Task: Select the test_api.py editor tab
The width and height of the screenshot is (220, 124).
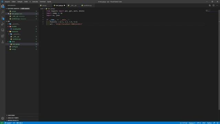Action: (x=59, y=6)
